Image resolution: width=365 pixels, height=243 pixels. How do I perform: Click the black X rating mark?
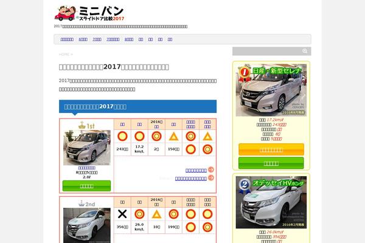point(122,214)
